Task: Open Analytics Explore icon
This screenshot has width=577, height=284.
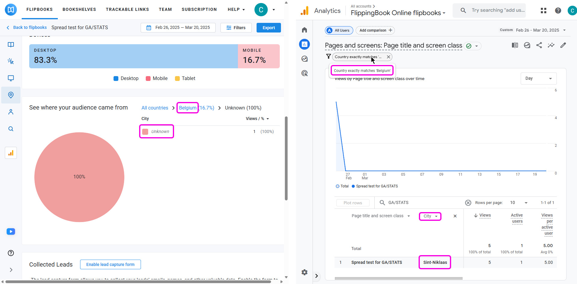Action: pos(304,59)
